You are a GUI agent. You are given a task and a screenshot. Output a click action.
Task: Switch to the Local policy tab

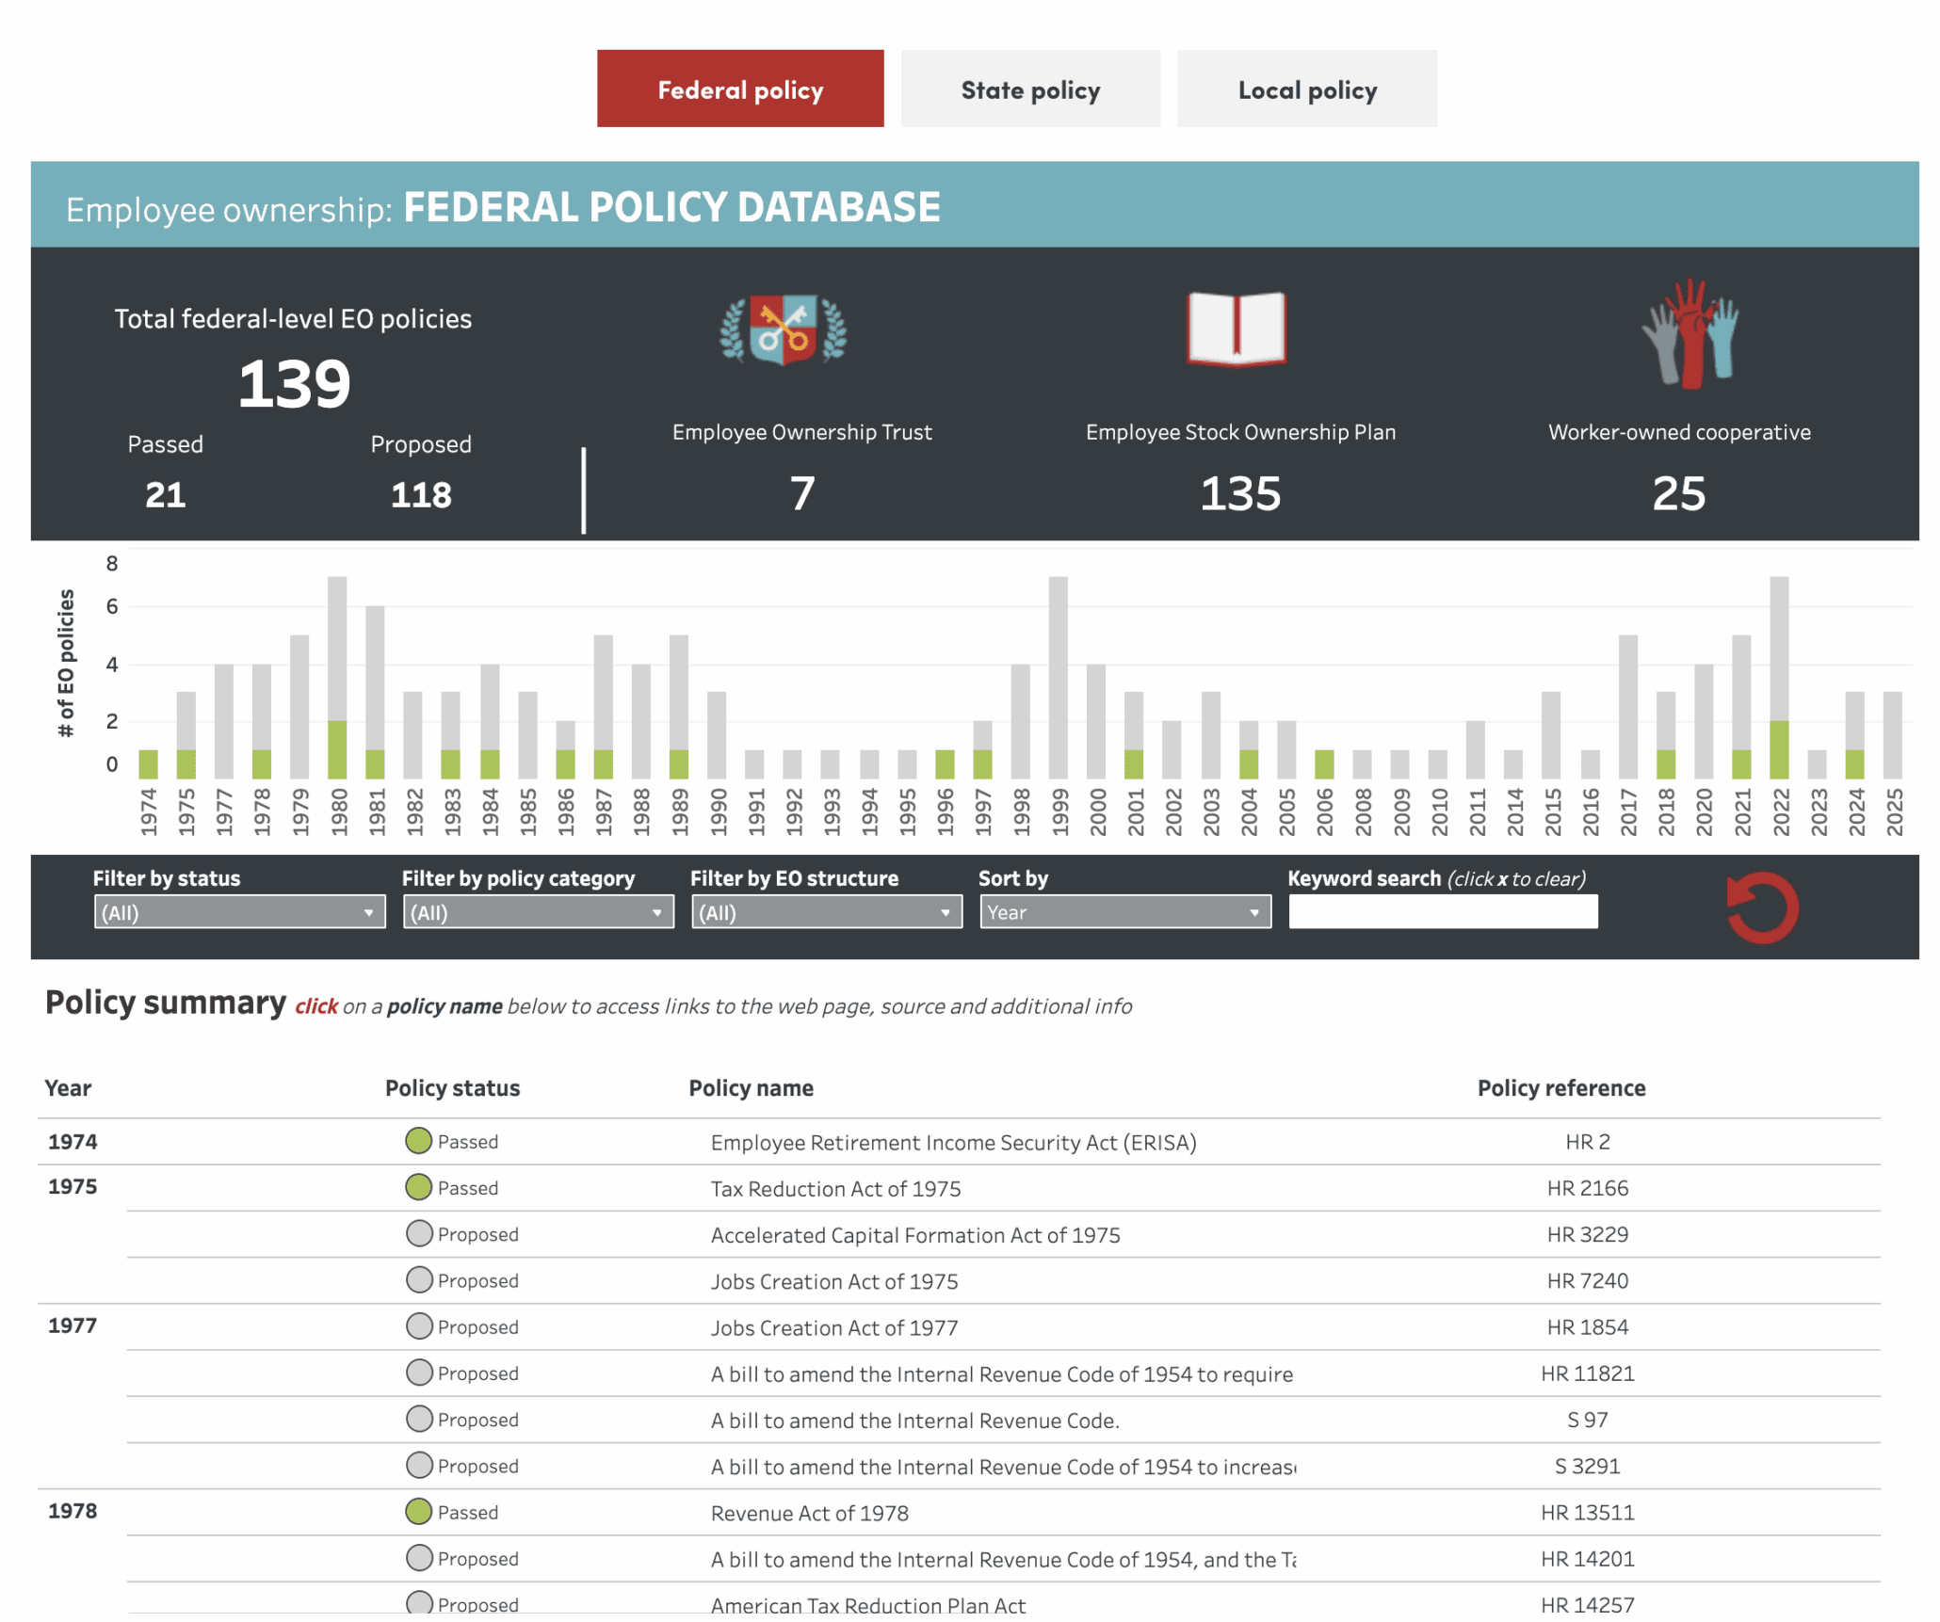(1307, 88)
